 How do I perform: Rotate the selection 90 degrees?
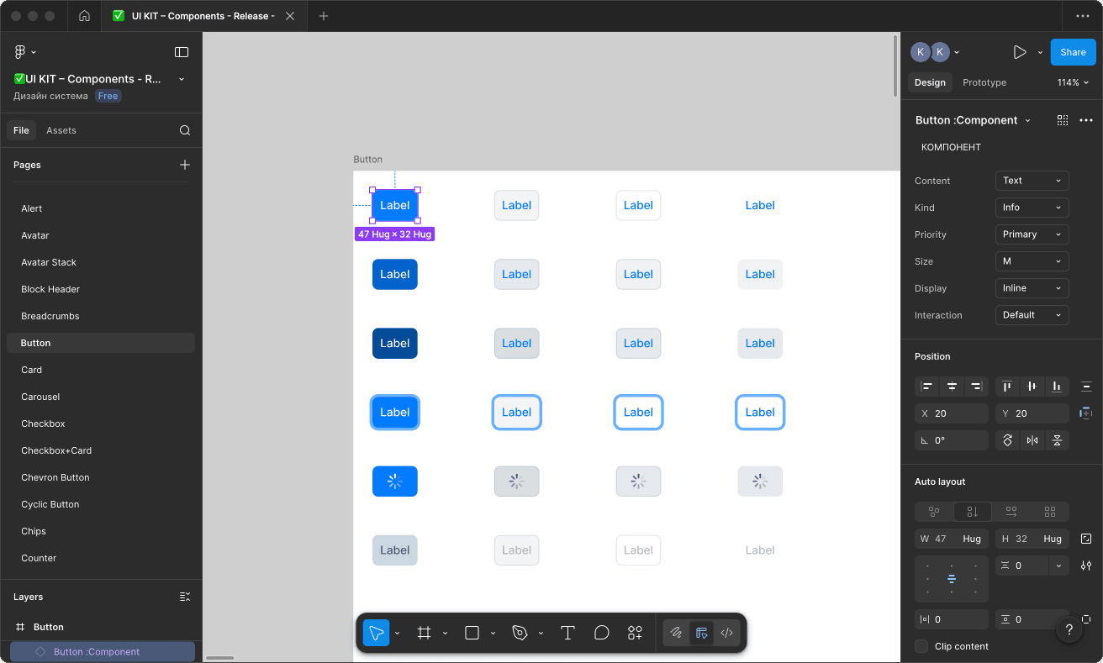click(x=1007, y=439)
